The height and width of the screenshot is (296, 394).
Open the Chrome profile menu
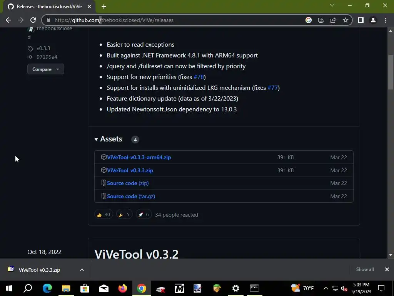[x=373, y=20]
